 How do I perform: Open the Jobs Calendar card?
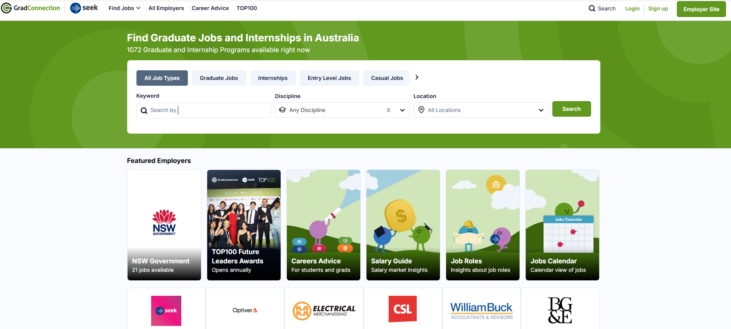pos(562,225)
